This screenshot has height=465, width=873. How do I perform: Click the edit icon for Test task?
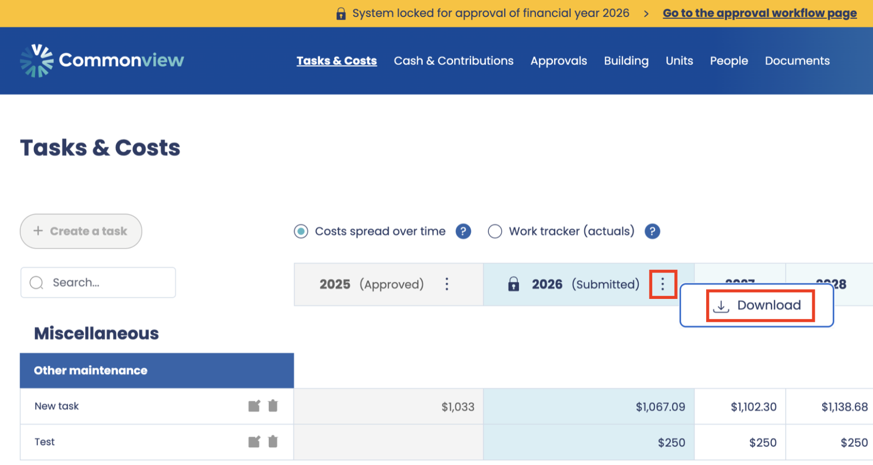254,442
